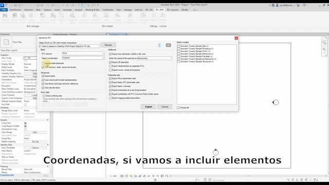Click the signed-in user account icon
Viewport: 329px width, 185px height.
[x=277, y=5]
